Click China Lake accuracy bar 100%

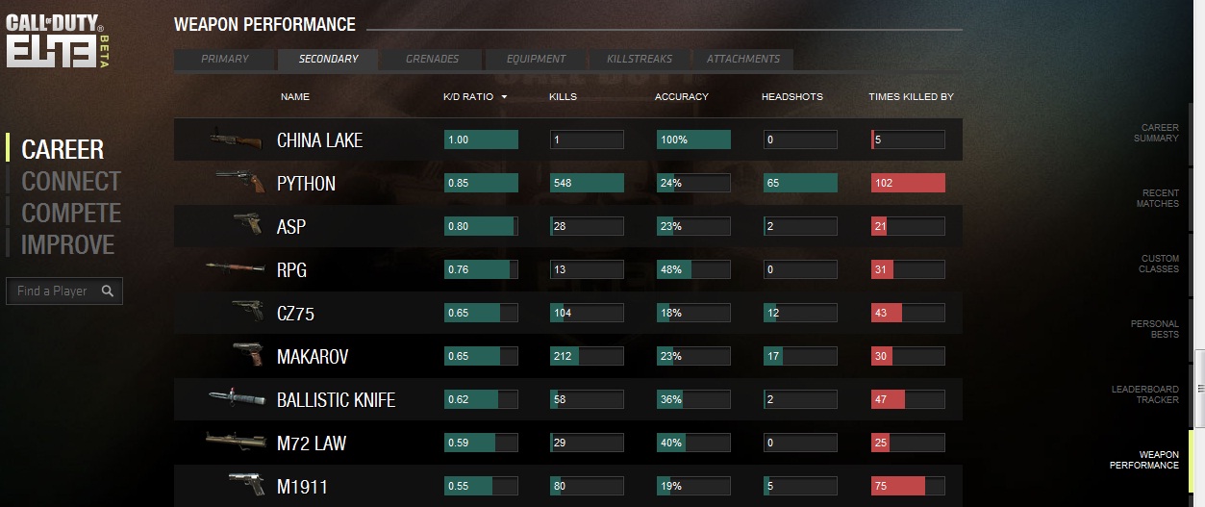[693, 139]
